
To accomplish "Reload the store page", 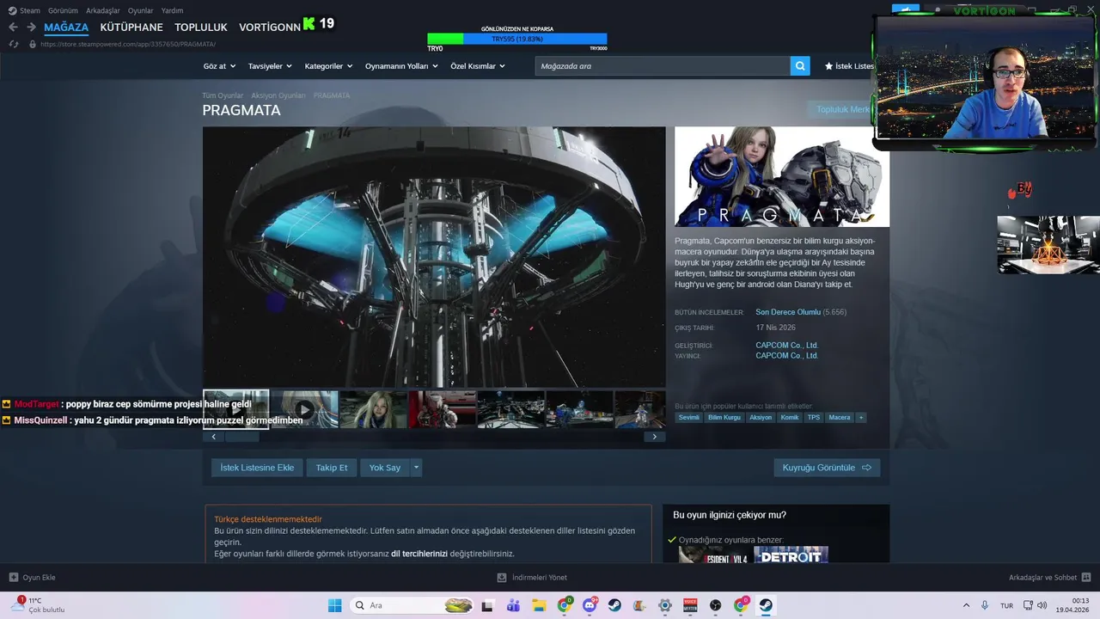I will coord(14,44).
